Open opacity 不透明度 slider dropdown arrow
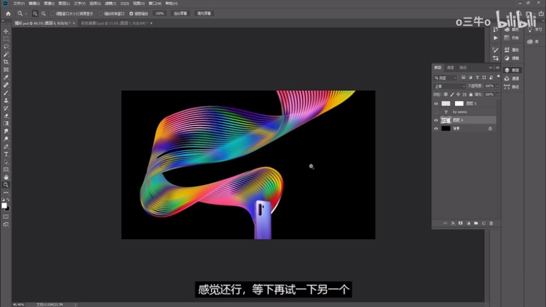Image resolution: width=546 pixels, height=307 pixels. 497,86
